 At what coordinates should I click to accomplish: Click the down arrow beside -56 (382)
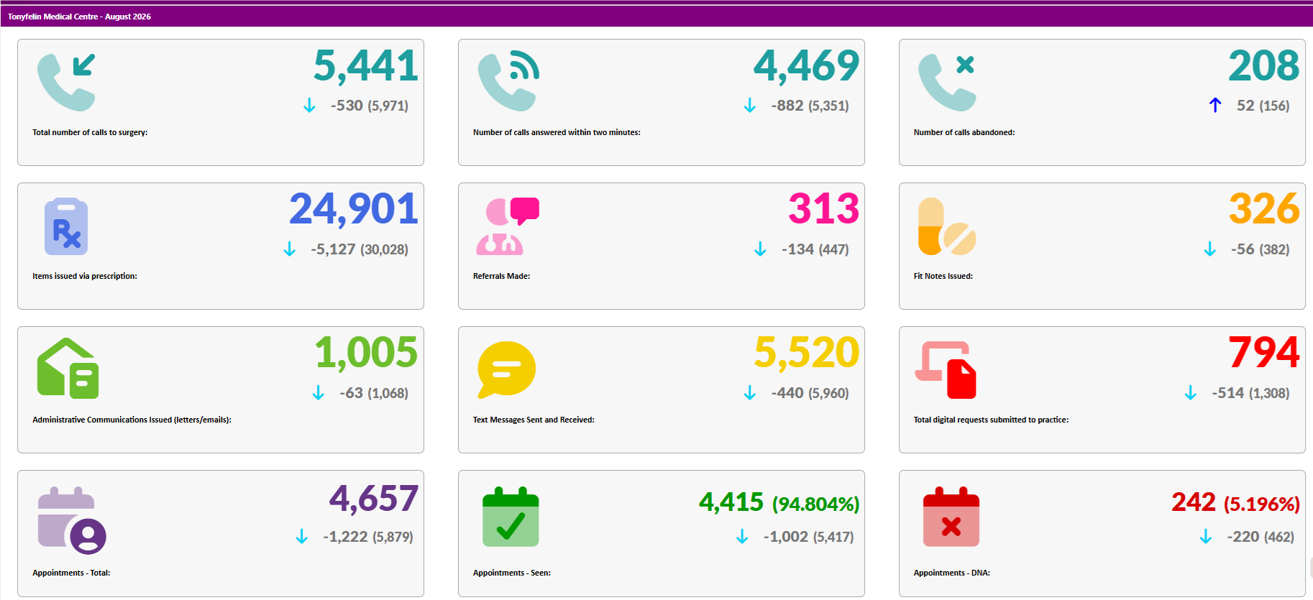[1210, 249]
